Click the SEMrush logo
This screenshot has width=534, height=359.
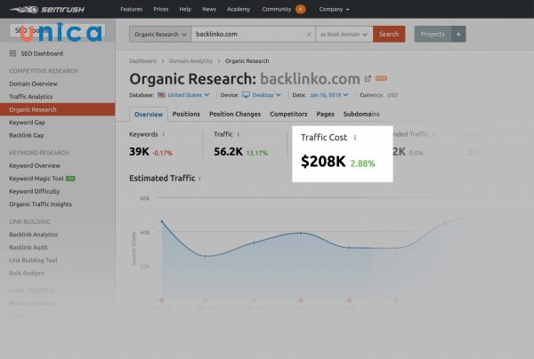[47, 9]
